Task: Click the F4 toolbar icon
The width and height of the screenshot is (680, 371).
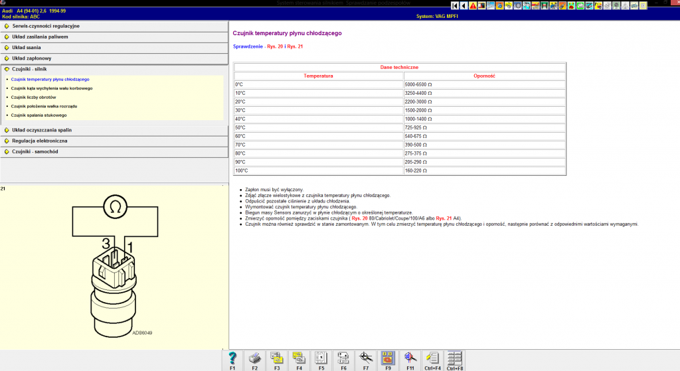Action: [x=299, y=360]
